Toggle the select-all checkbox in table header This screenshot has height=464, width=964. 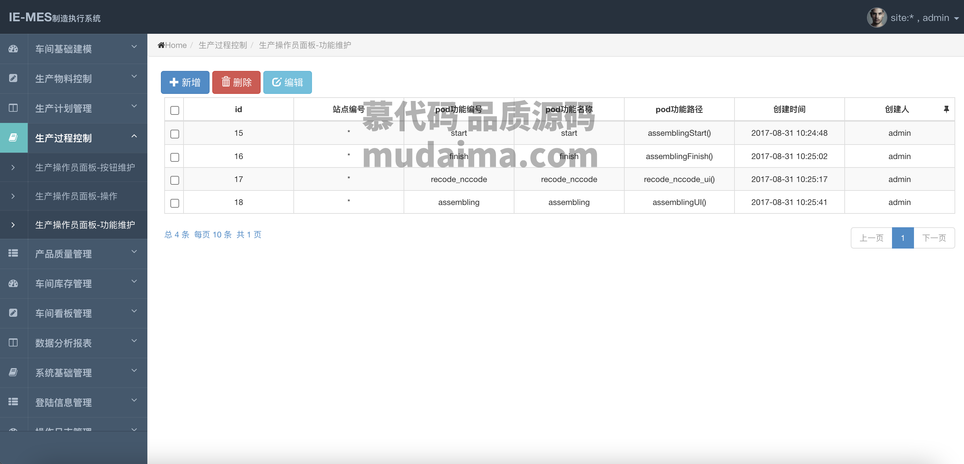pyautogui.click(x=175, y=110)
